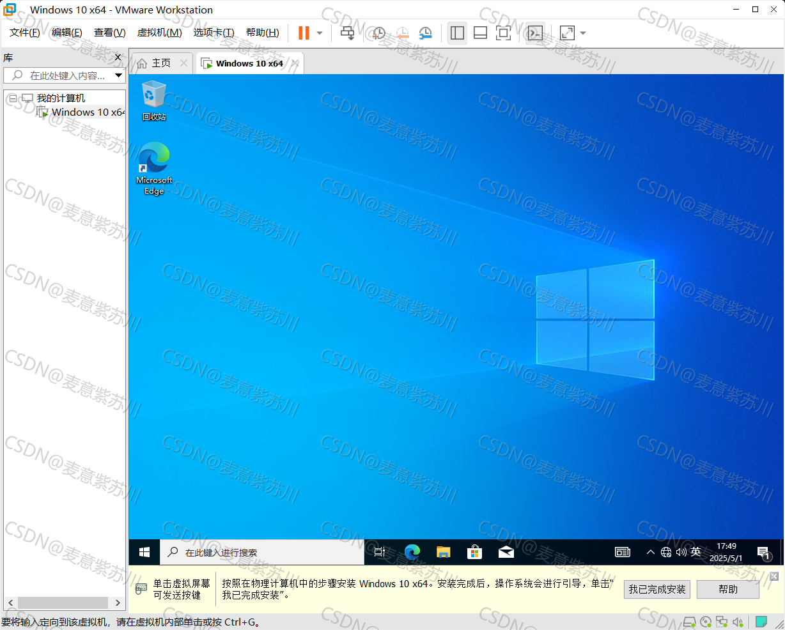The image size is (785, 630).
Task: Open File Explorer on the guest taskbar
Action: 443,552
